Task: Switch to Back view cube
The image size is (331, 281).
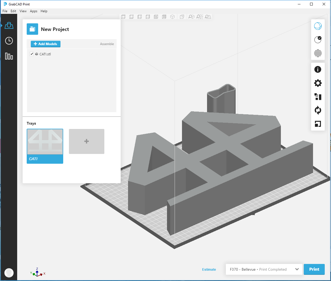Action: coord(164,17)
